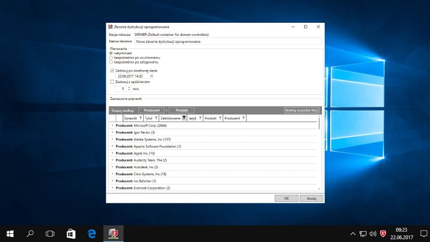Select 'bezpośrednio po uruchomieniu' option

point(111,58)
